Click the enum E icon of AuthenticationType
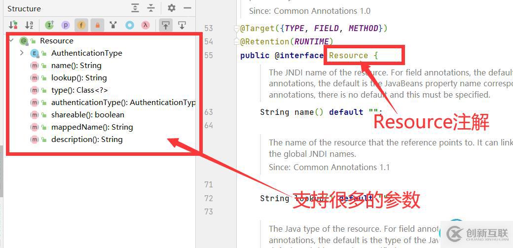 pyautogui.click(x=34, y=53)
